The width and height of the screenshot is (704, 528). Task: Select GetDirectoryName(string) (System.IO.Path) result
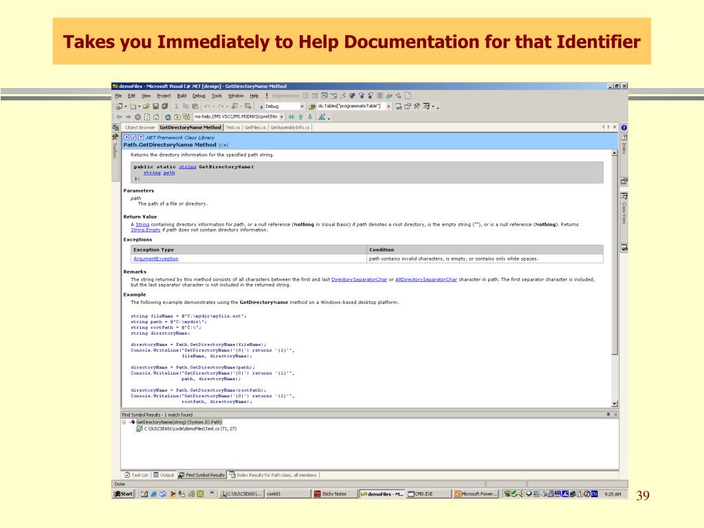click(x=179, y=423)
